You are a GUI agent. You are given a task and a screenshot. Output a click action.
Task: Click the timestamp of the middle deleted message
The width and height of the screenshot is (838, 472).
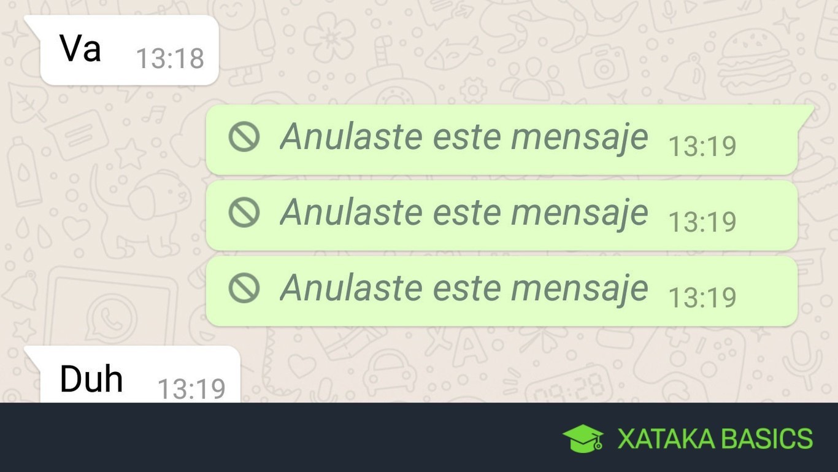click(x=702, y=222)
